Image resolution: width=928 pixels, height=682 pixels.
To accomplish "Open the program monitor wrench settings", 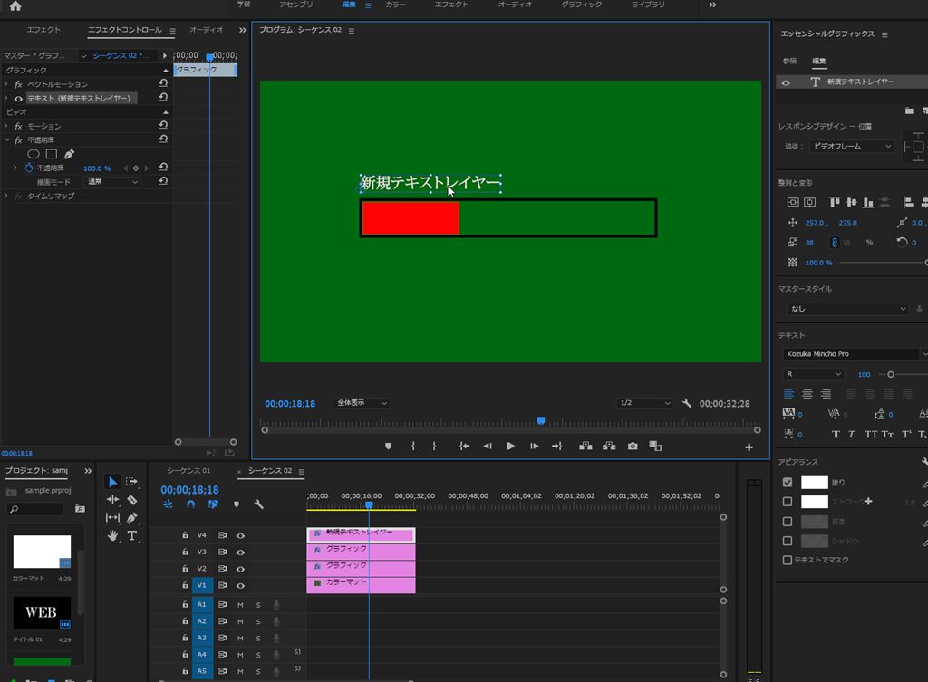I will 687,403.
